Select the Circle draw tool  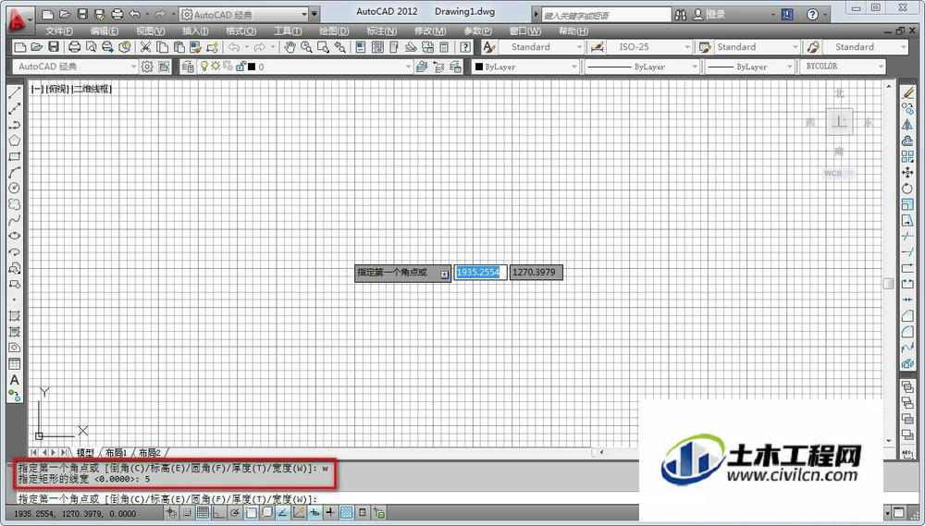[15, 188]
